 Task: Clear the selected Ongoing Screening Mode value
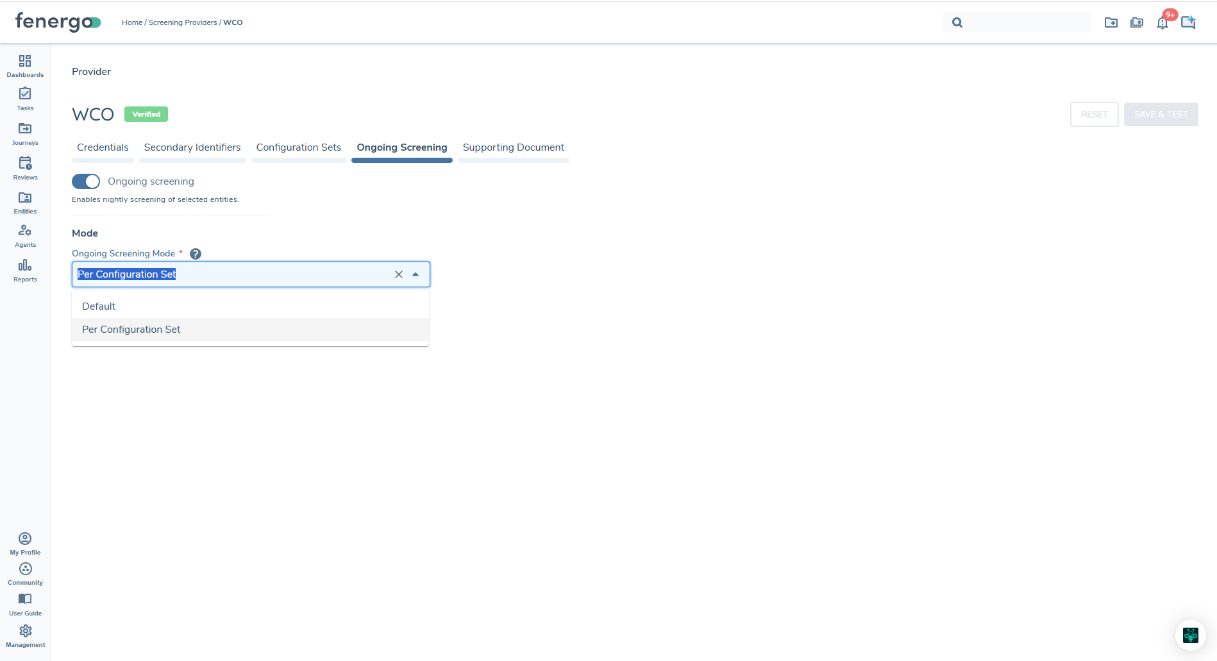(399, 274)
